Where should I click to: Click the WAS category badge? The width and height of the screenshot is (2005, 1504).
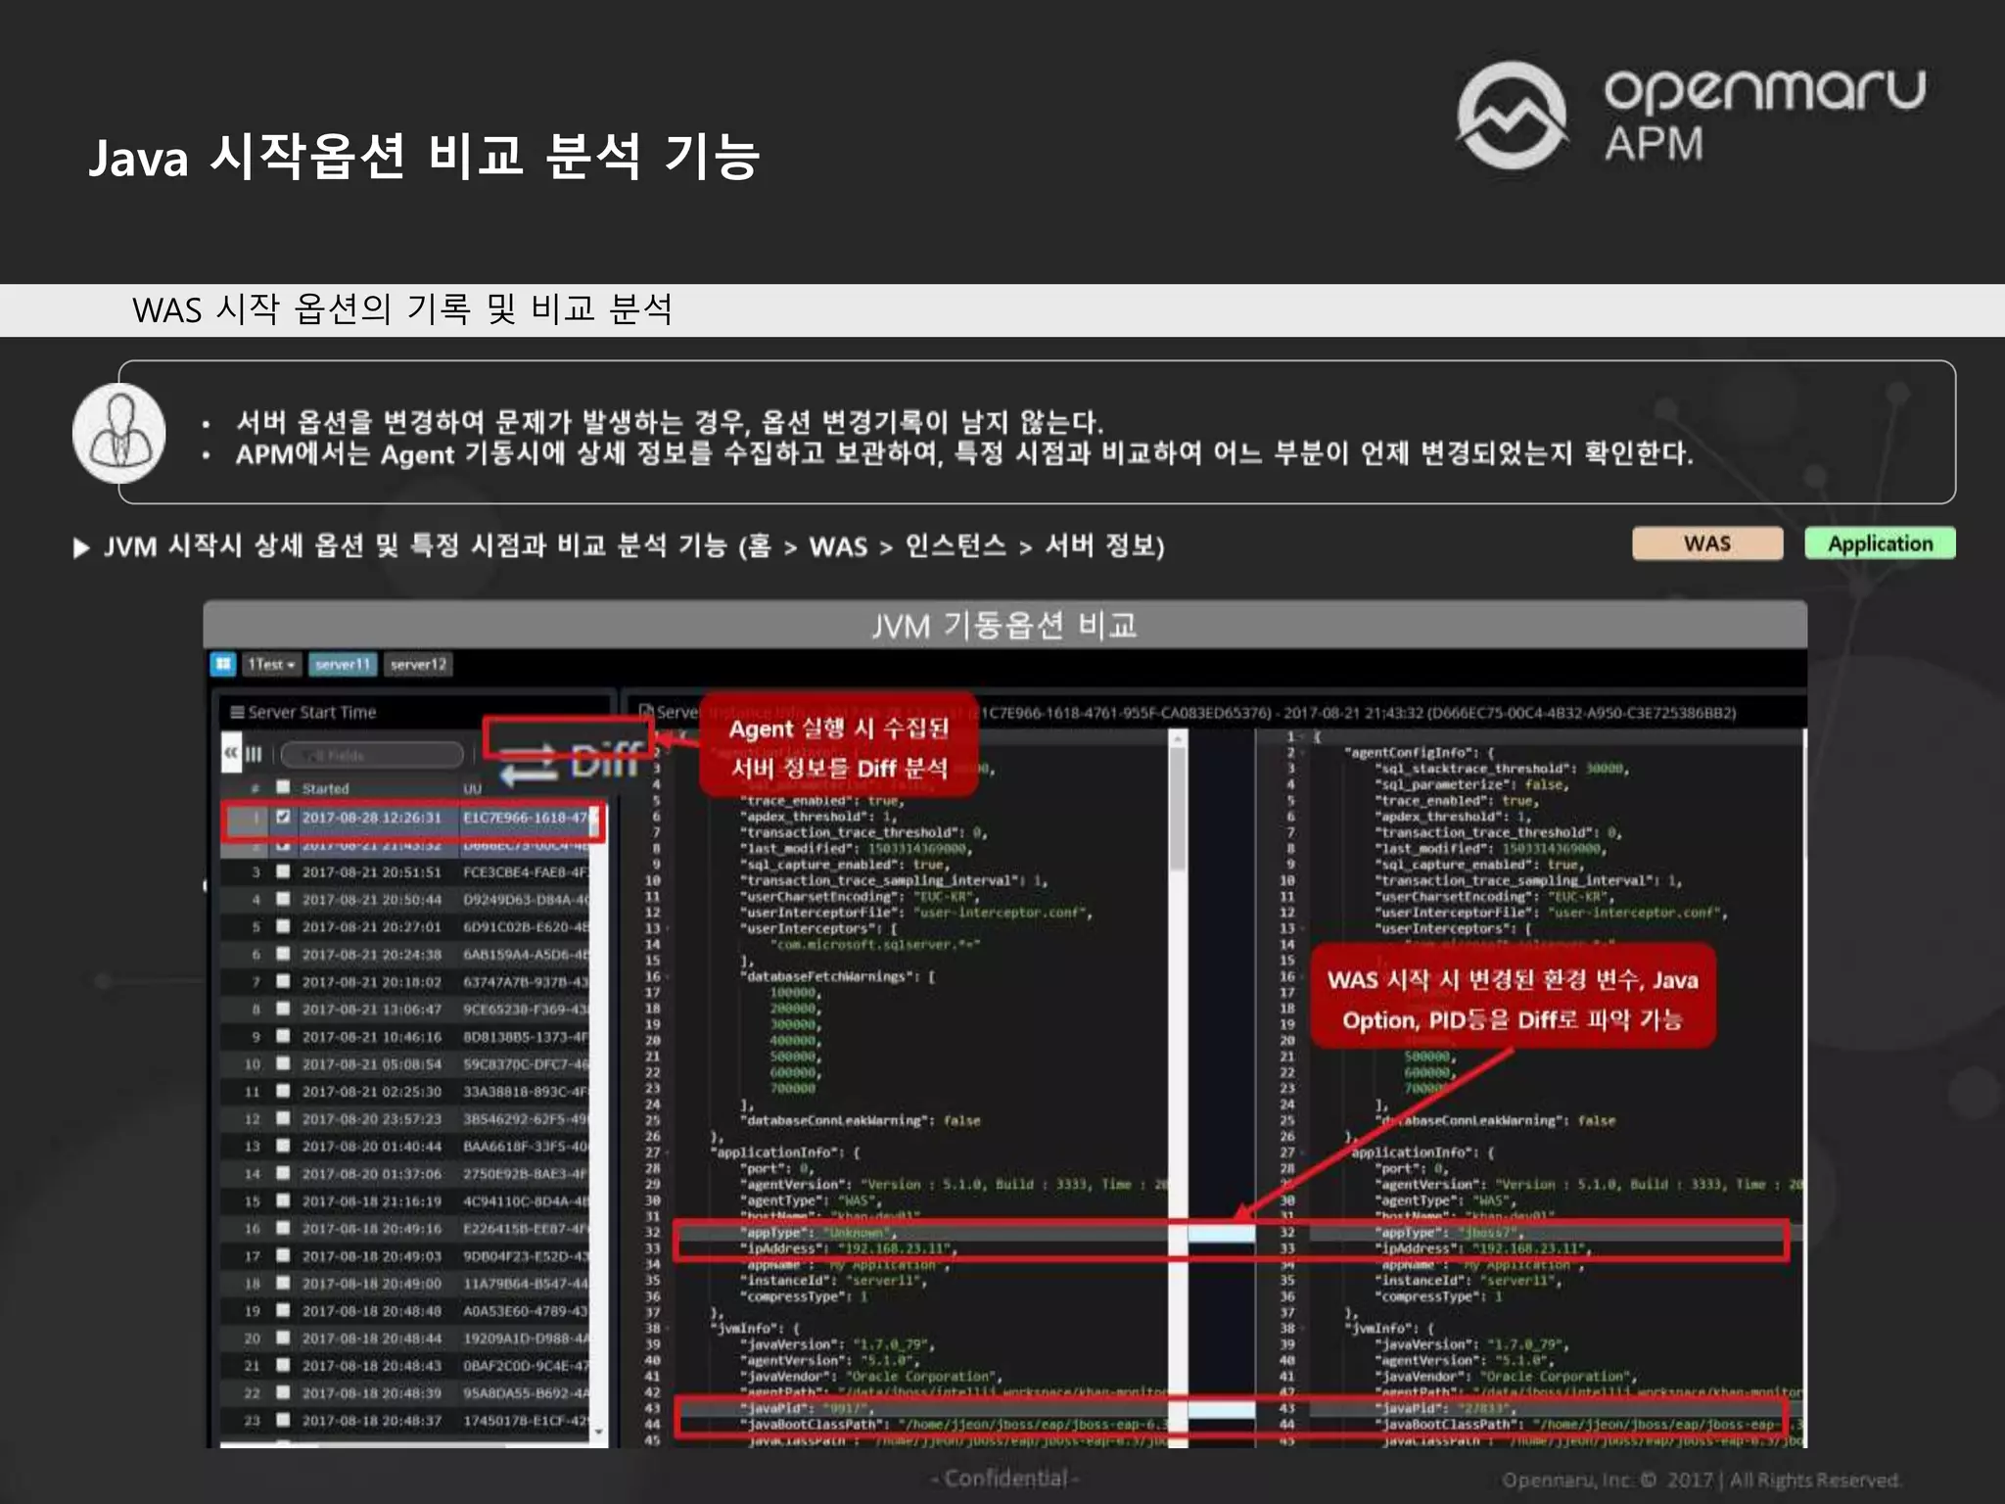point(1707,543)
